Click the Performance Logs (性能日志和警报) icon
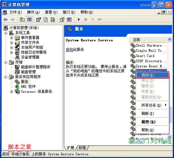Screen dimensions: 174x158 tap(17, 52)
